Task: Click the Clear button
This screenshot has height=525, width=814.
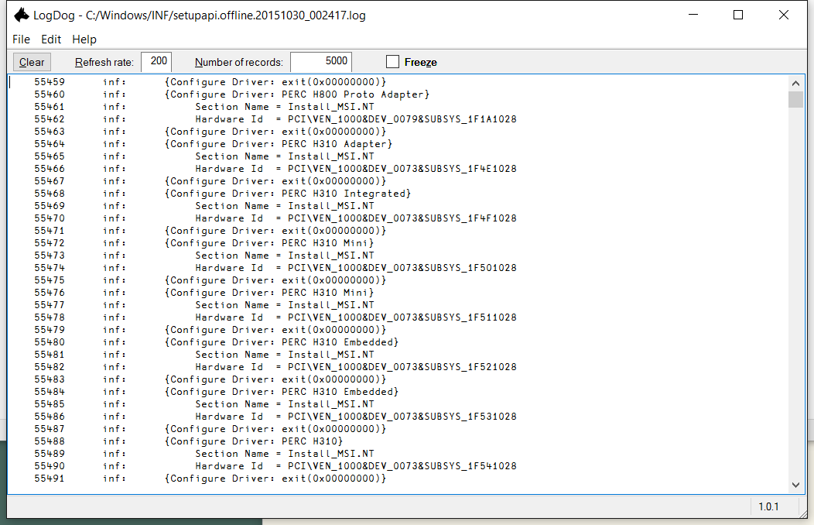Action: click(32, 62)
